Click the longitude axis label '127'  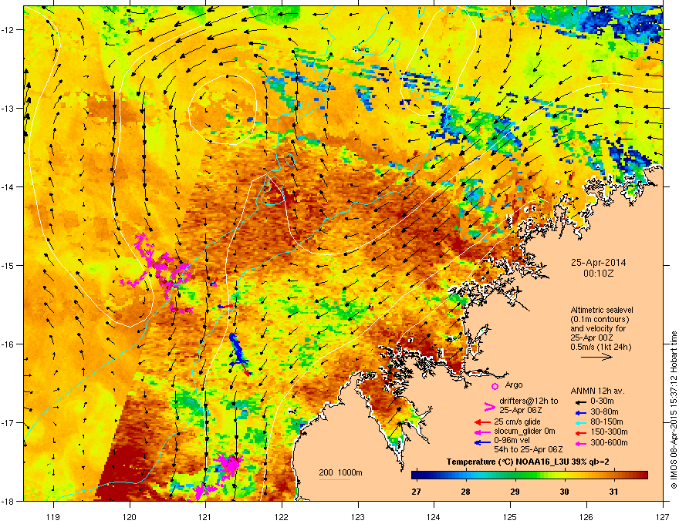(x=663, y=516)
